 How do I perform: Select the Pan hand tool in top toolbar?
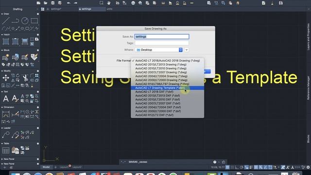point(108,3)
